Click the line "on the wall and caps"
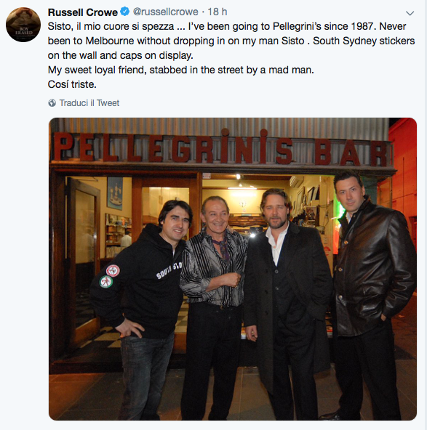This screenshot has width=427, height=430. (x=120, y=55)
